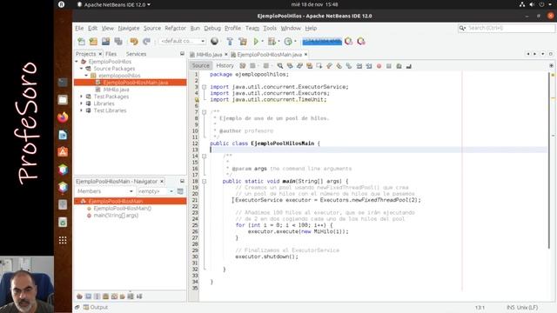This screenshot has height=313, width=557.
Task: Open the Refactor menu
Action: point(175,28)
